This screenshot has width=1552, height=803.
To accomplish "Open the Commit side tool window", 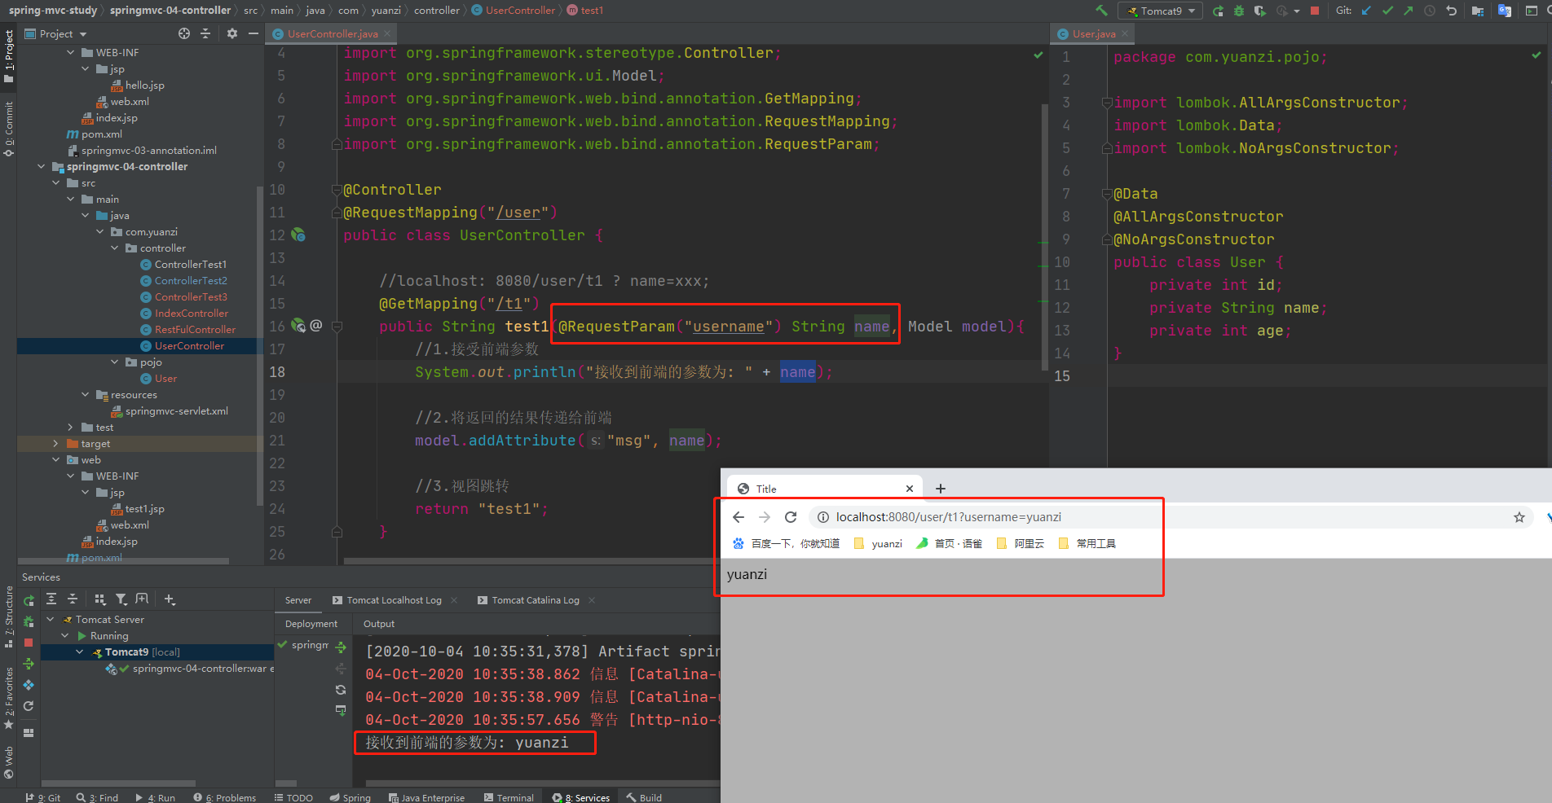I will 9,129.
